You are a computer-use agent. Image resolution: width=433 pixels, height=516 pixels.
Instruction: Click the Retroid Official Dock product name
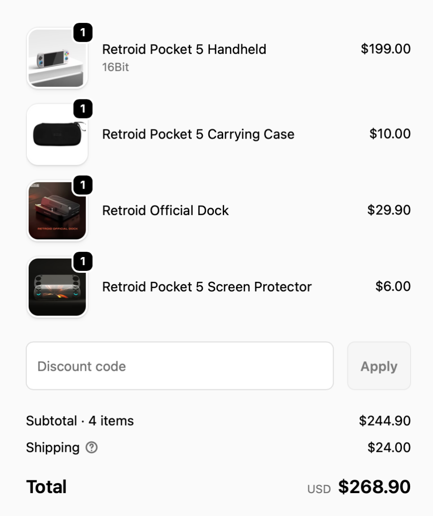[165, 211]
